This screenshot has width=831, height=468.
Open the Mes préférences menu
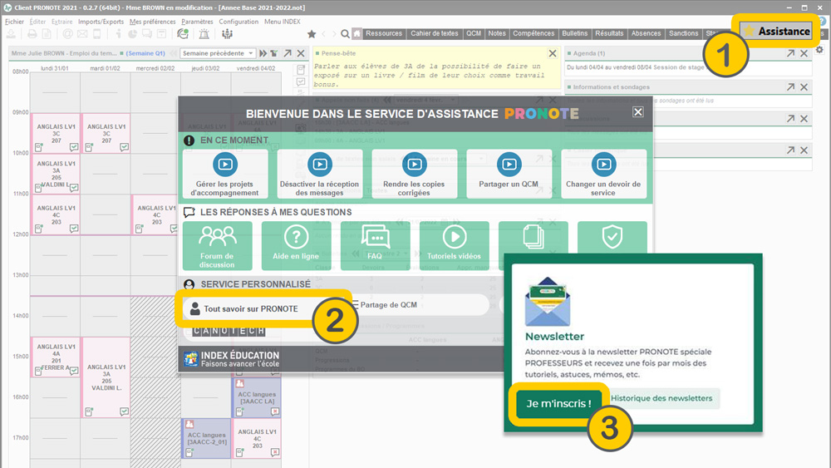[153, 22]
